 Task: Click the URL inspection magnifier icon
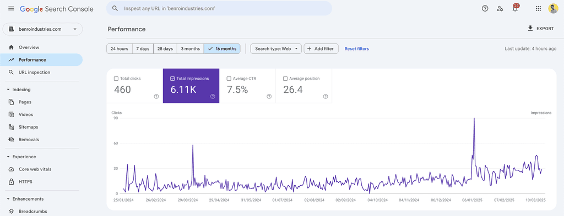[11, 73]
